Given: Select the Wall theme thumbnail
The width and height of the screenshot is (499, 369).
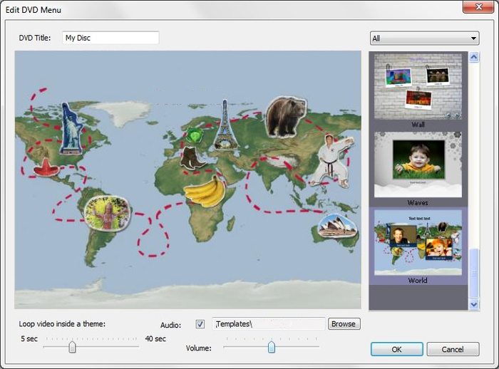Looking at the screenshot, I should (x=418, y=86).
